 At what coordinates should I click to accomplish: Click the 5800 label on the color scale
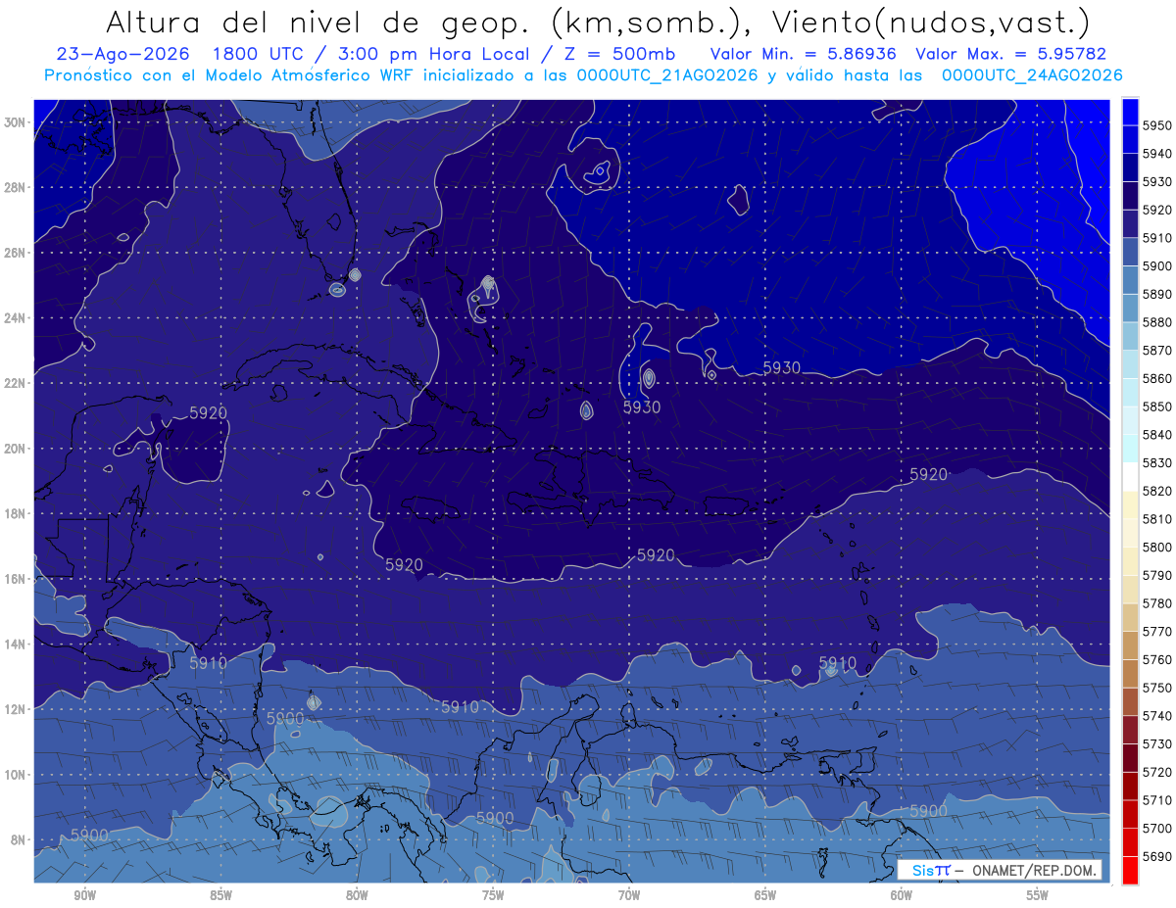tap(1156, 547)
